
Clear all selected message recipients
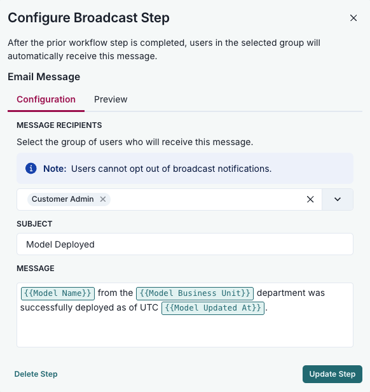pyautogui.click(x=310, y=199)
